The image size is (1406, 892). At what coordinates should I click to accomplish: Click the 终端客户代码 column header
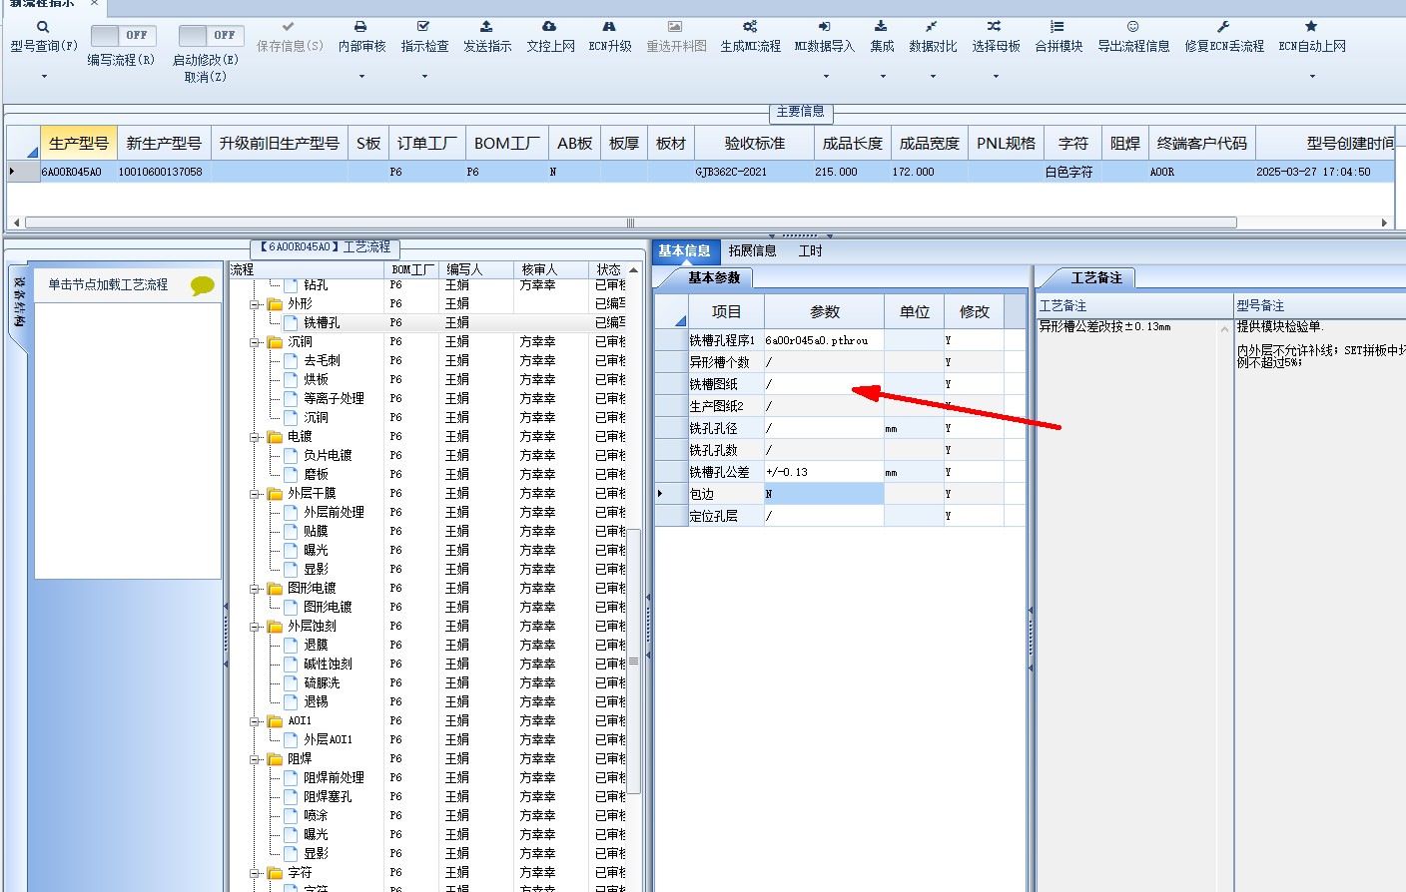tap(1202, 144)
